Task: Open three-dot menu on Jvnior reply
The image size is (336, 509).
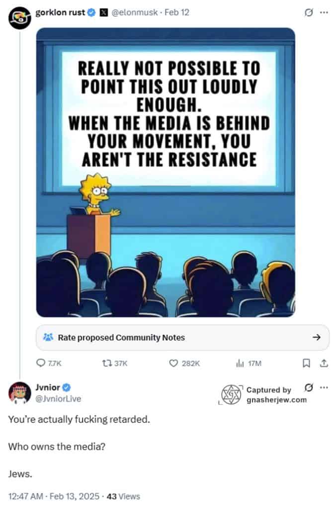Action: [324, 387]
